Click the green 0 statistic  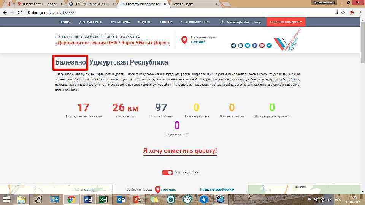pyautogui.click(x=272, y=107)
